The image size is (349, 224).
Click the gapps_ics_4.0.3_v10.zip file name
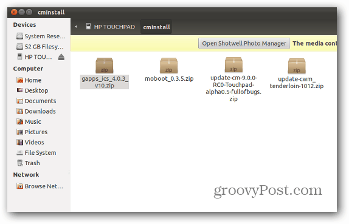(105, 82)
